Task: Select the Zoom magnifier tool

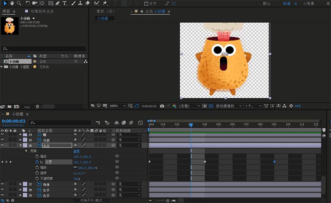Action: click(x=19, y=3)
